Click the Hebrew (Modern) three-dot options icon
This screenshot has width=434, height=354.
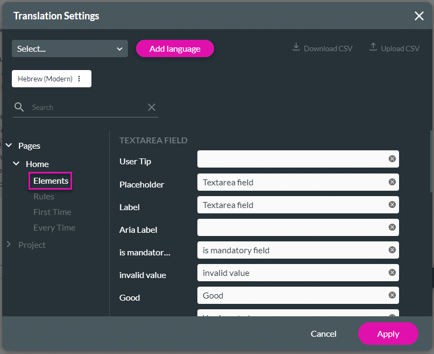tap(79, 79)
